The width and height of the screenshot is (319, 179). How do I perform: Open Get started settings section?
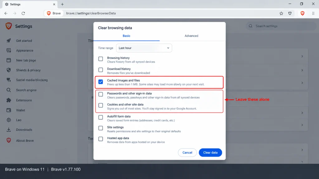[x=24, y=41]
